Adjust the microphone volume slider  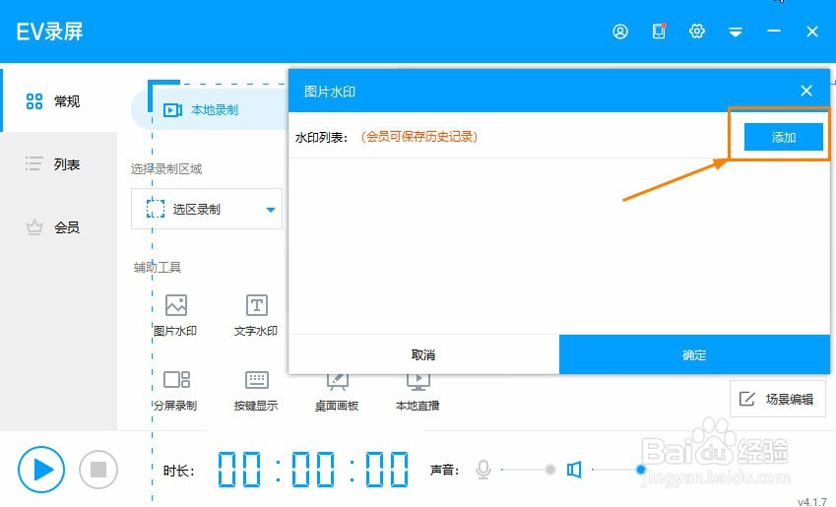tap(527, 470)
